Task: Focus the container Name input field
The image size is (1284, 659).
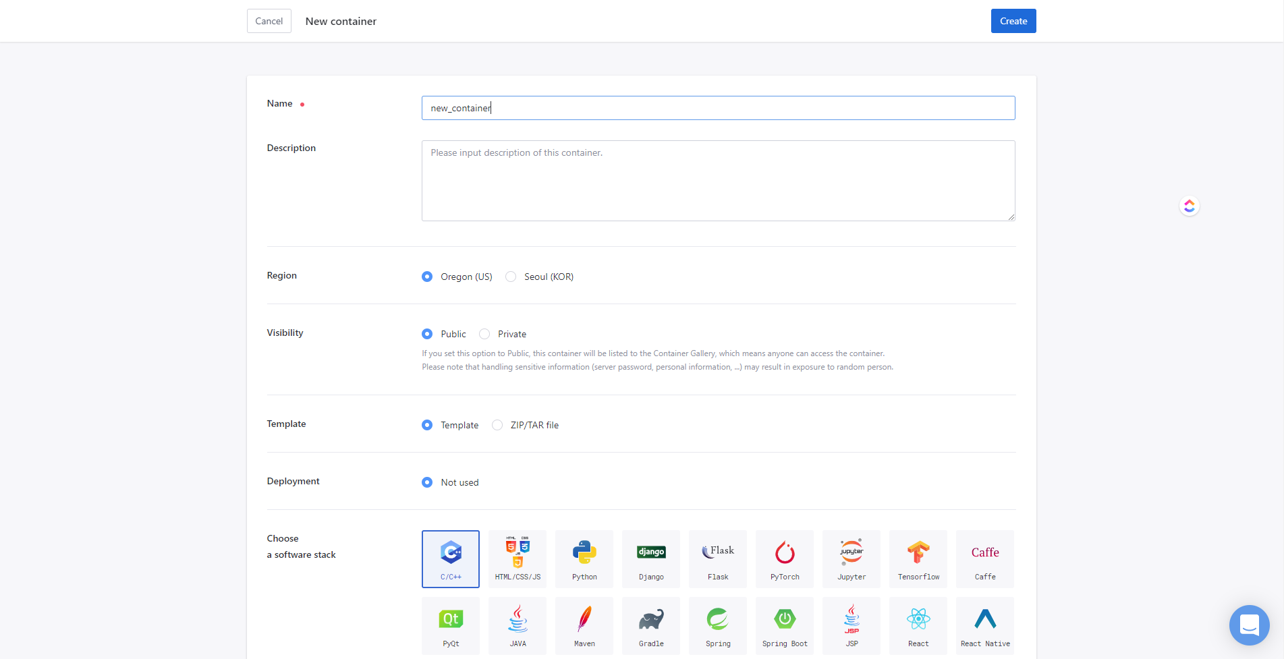Action: (x=719, y=108)
